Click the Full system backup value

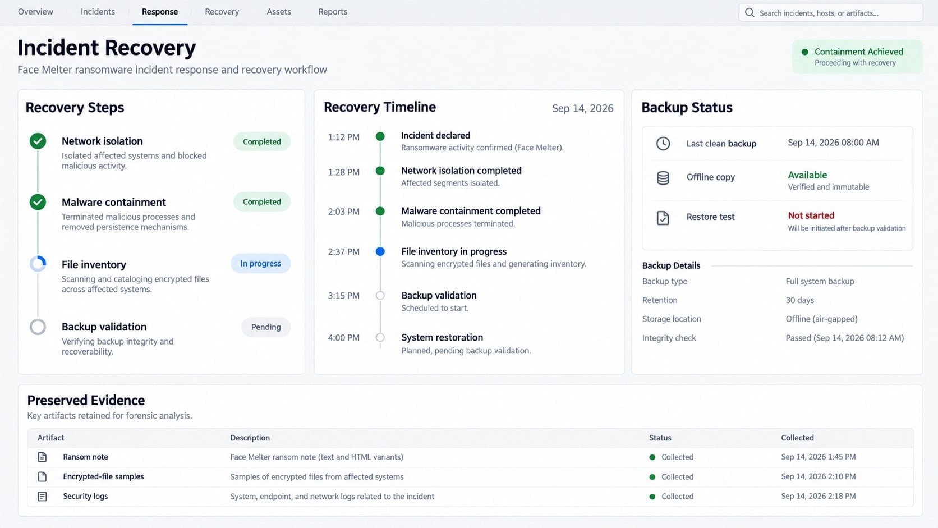820,281
